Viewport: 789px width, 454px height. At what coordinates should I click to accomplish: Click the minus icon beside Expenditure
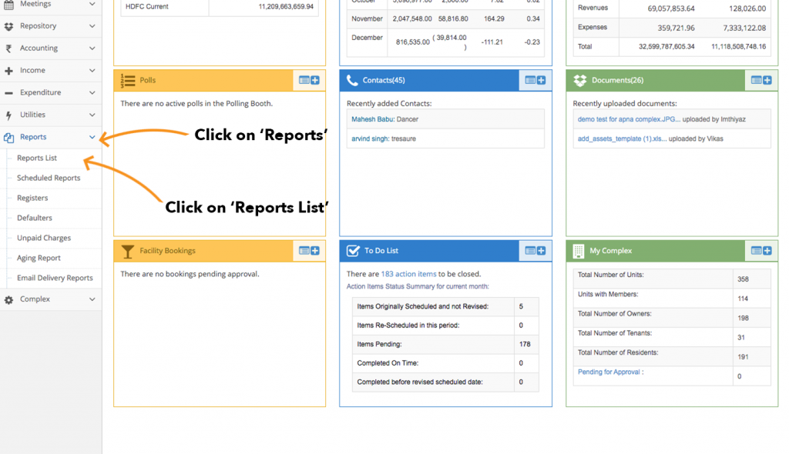point(8,93)
